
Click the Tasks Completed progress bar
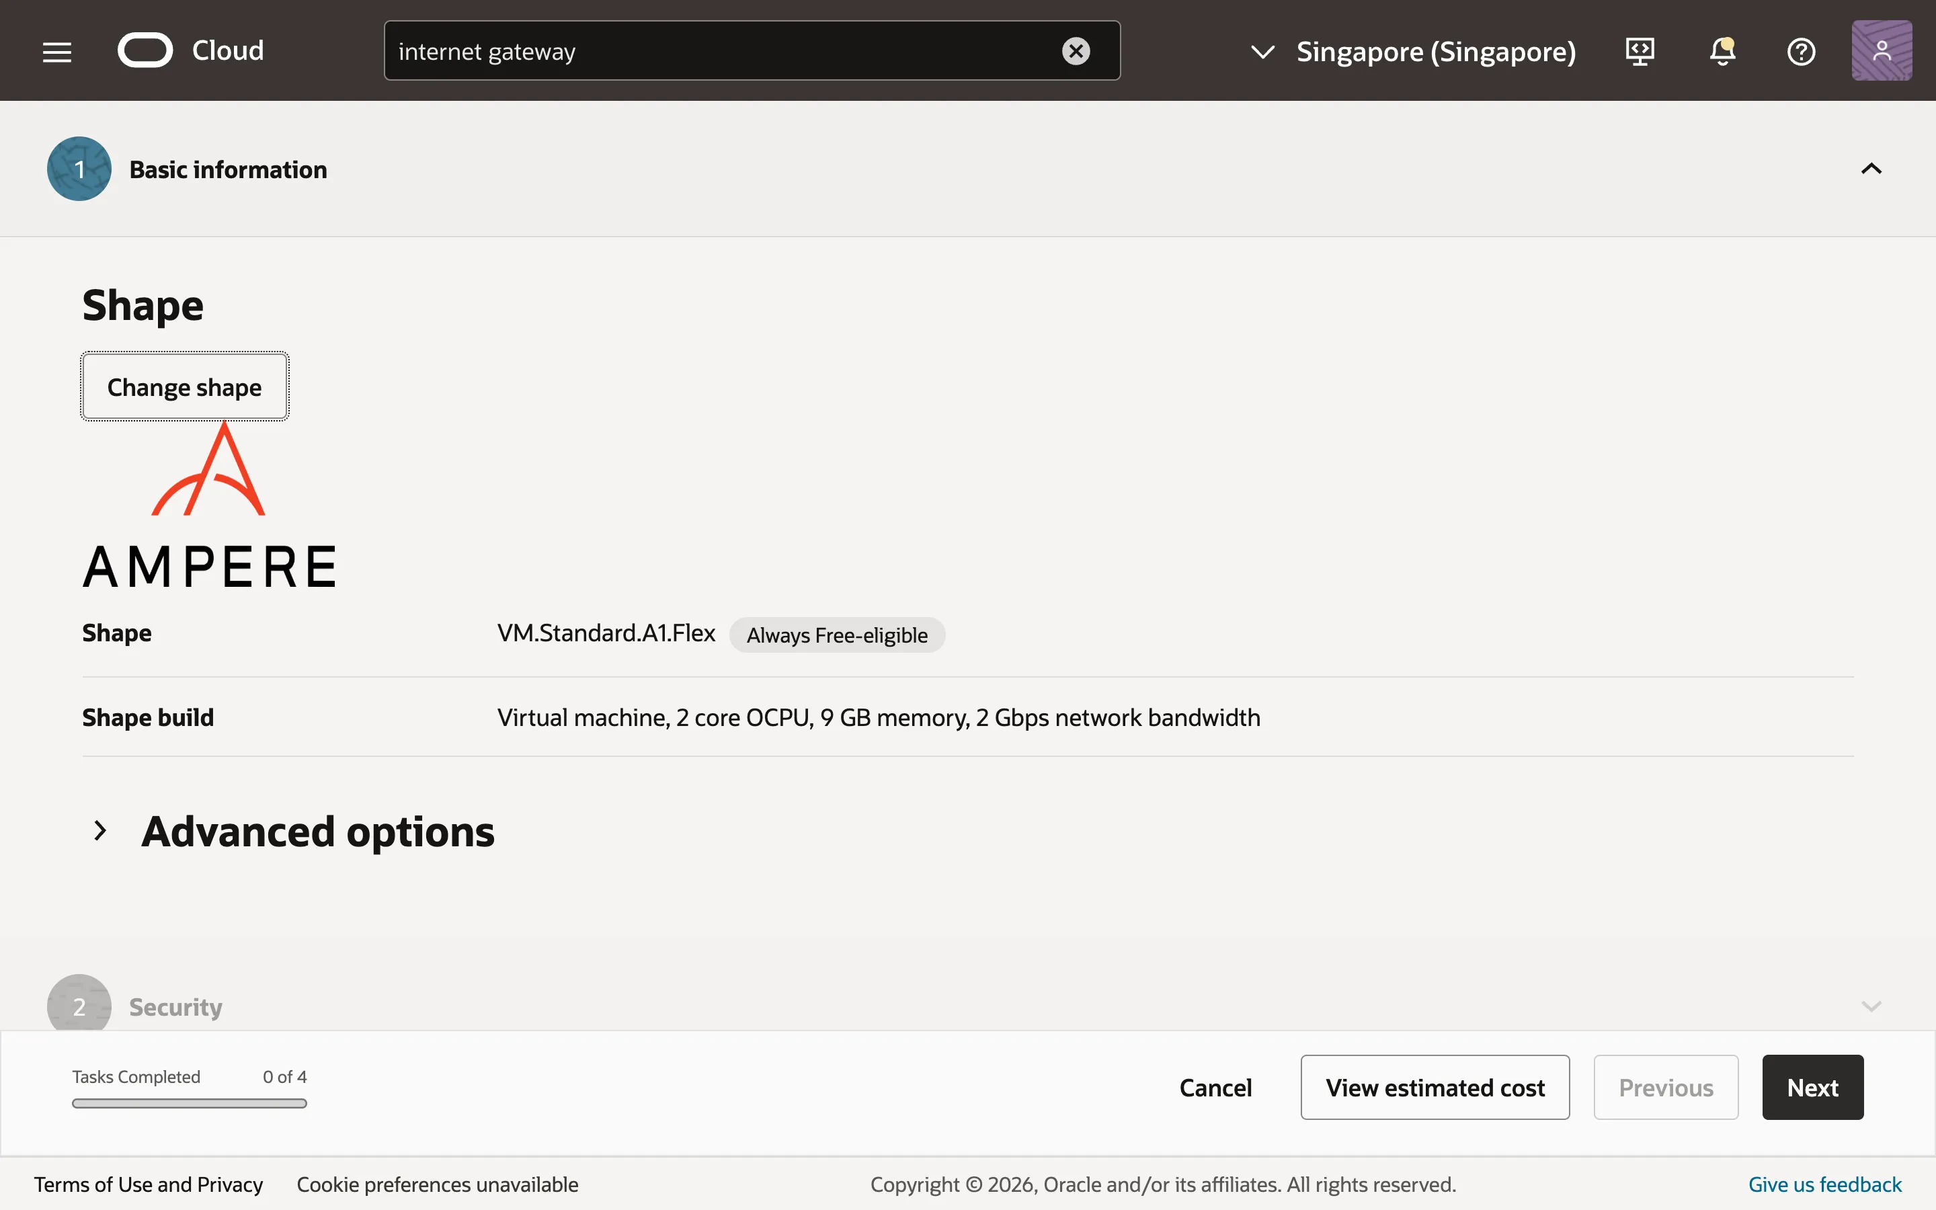pyautogui.click(x=190, y=1102)
